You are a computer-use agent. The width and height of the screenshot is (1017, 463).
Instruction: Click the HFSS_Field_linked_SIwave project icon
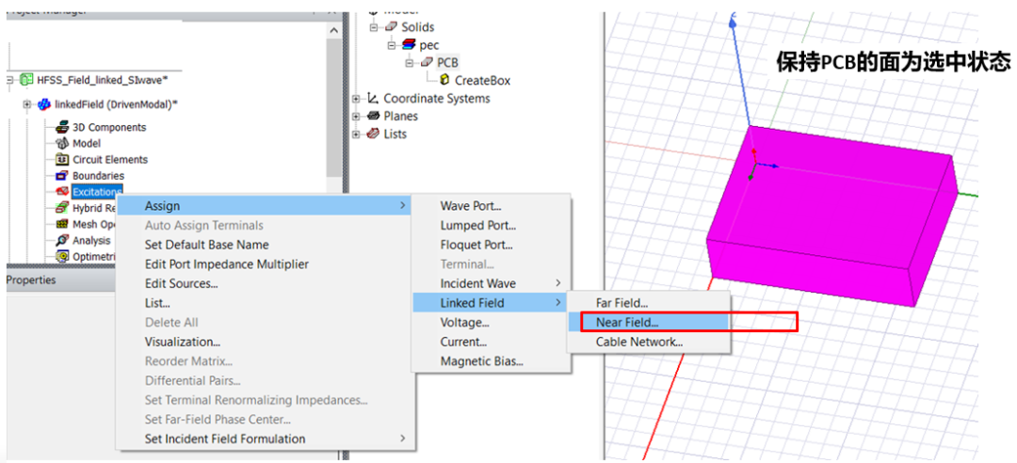26,80
